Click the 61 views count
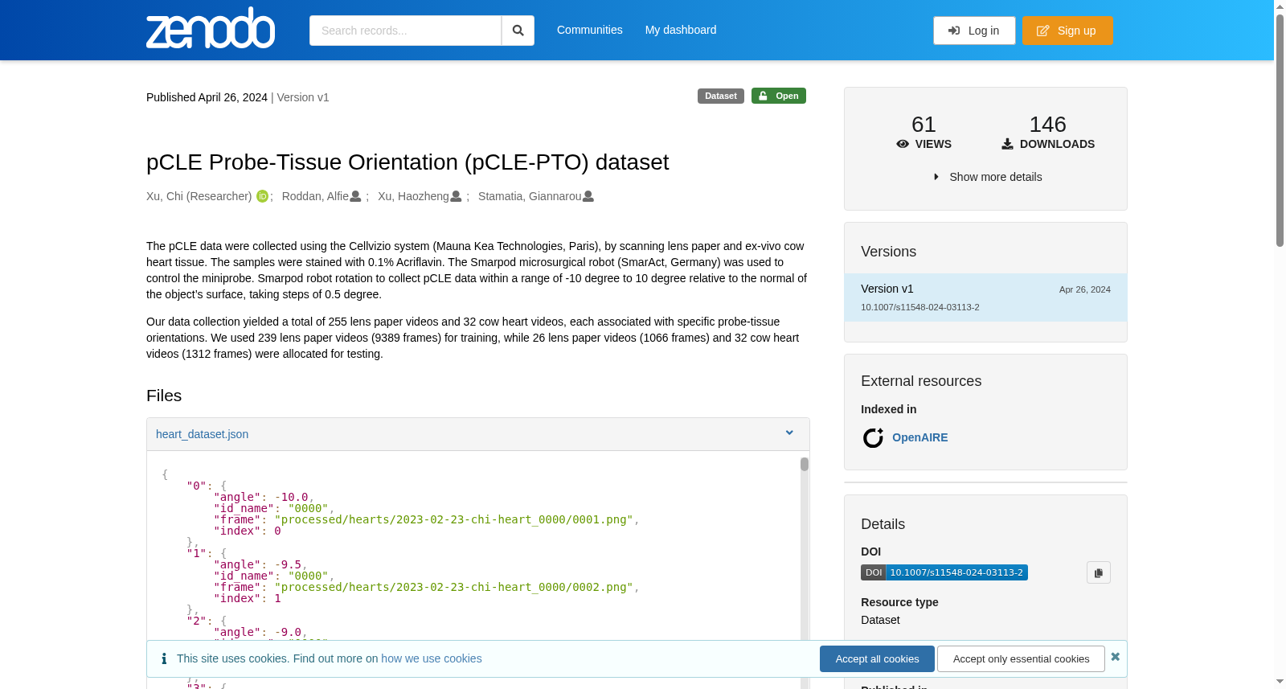Screen dimensions: 1286x689 (x=924, y=125)
